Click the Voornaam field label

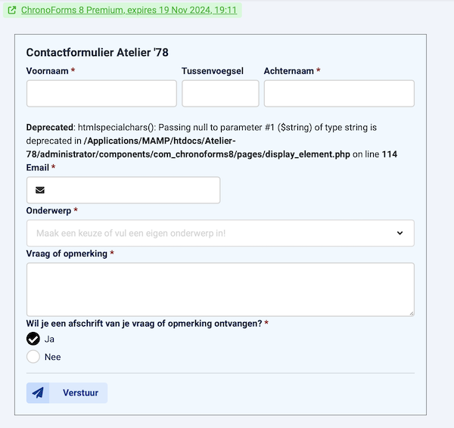tap(48, 71)
